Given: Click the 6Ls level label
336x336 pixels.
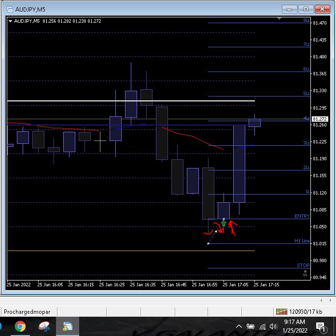Looking at the screenshot, I should point(307,69).
